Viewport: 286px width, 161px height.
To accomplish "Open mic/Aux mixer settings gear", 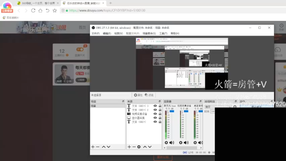I will click(166, 142).
